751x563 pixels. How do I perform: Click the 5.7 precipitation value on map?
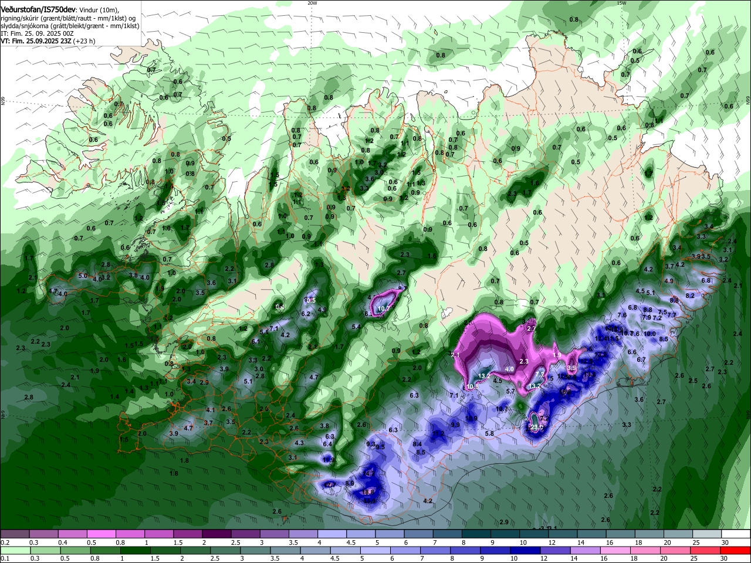click(510, 391)
